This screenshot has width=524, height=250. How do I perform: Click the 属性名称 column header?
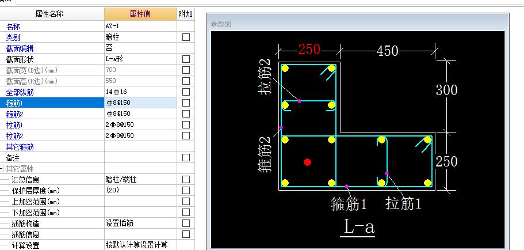pyautogui.click(x=49, y=14)
